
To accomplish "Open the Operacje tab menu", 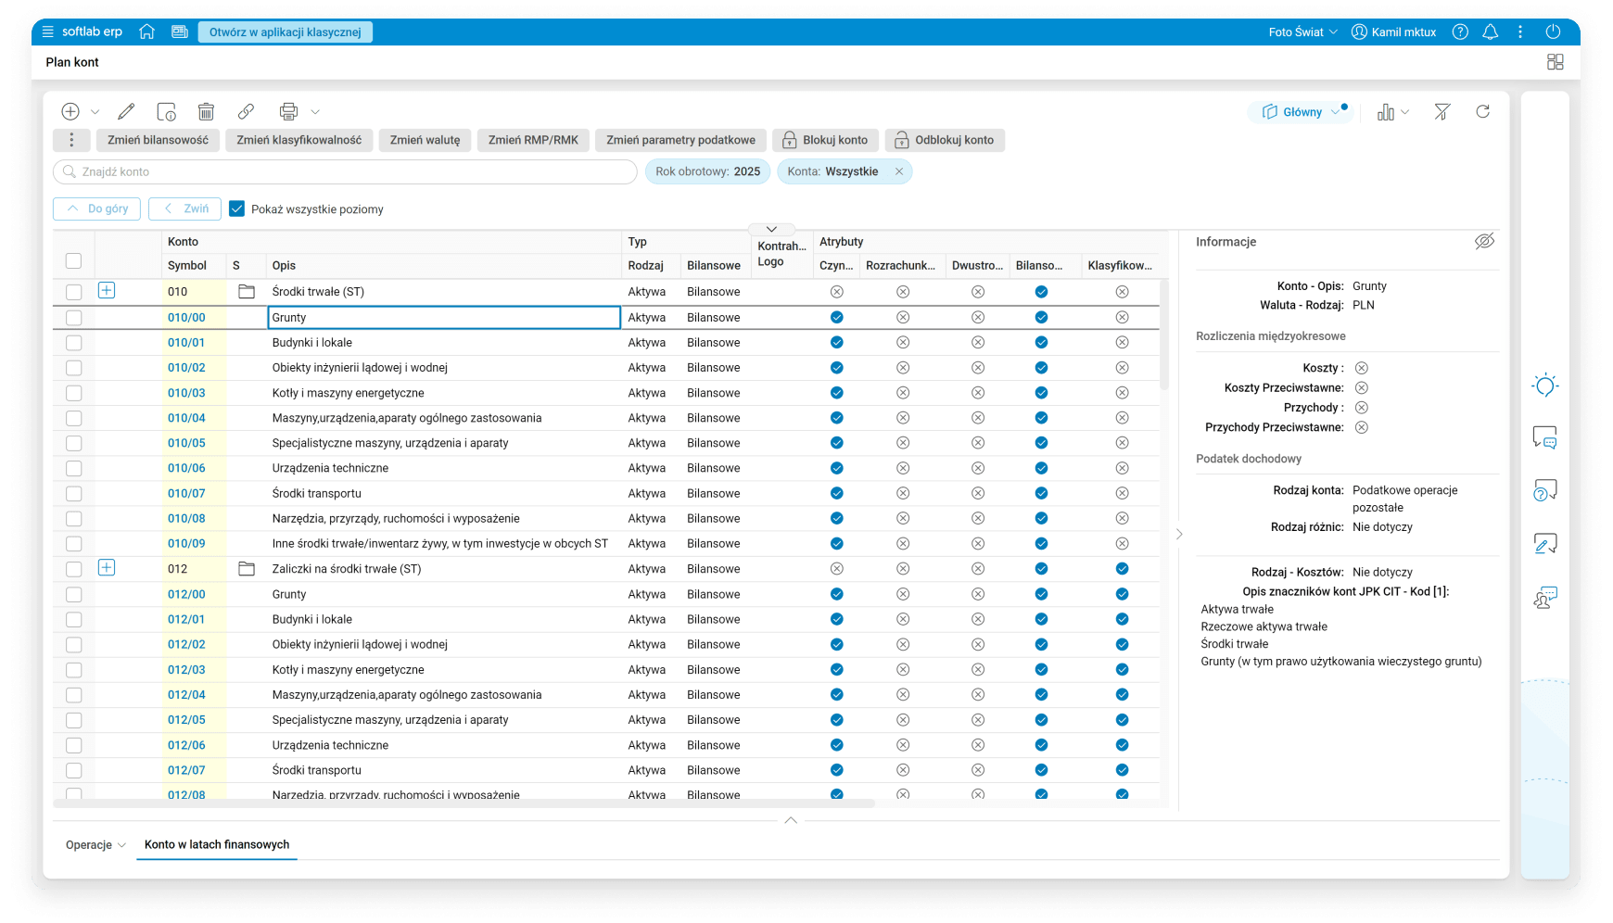I will [95, 845].
